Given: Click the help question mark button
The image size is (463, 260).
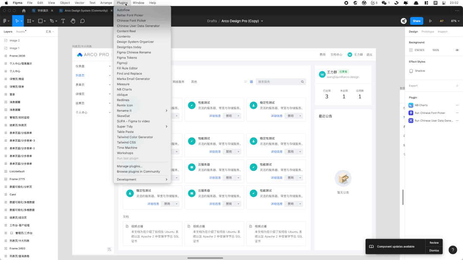Looking at the screenshot, I should [x=453, y=250].
